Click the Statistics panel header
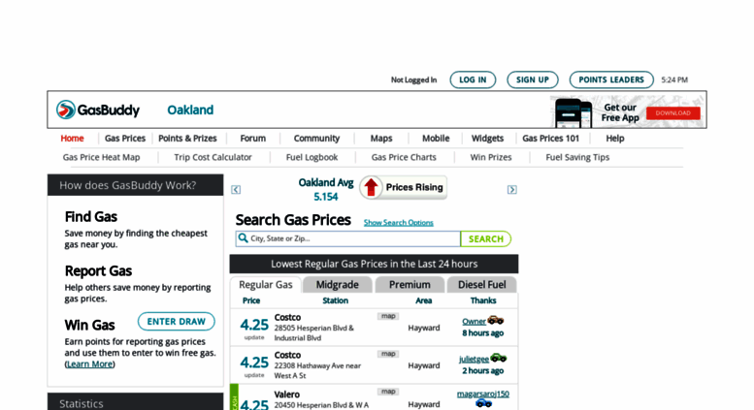 (136, 402)
